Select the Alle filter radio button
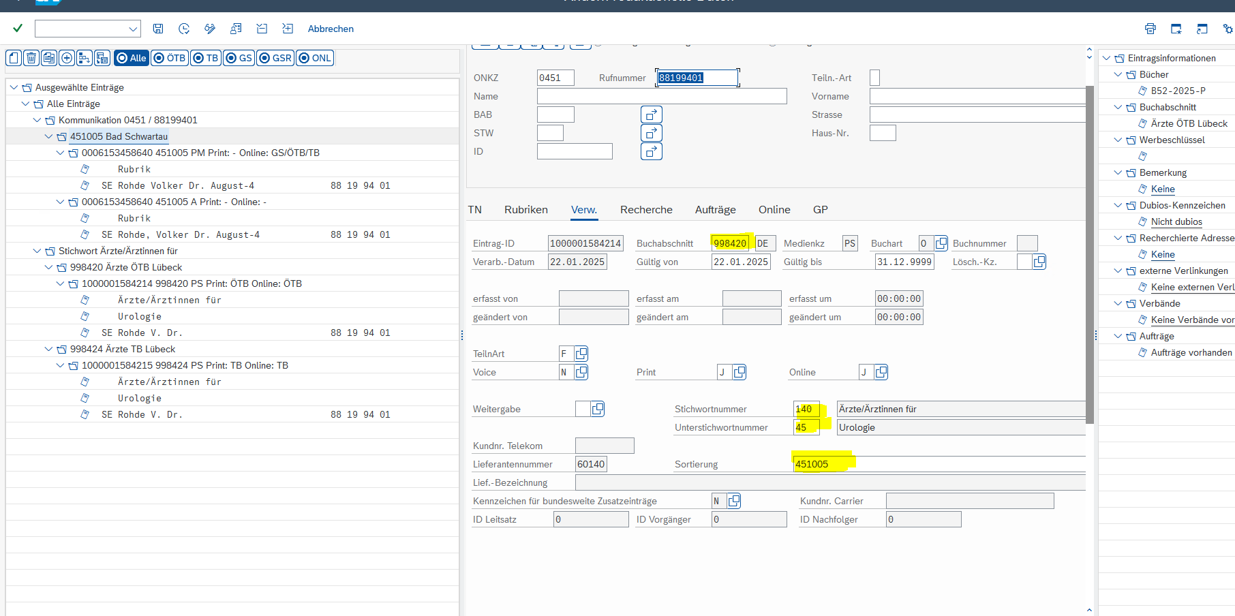 132,58
